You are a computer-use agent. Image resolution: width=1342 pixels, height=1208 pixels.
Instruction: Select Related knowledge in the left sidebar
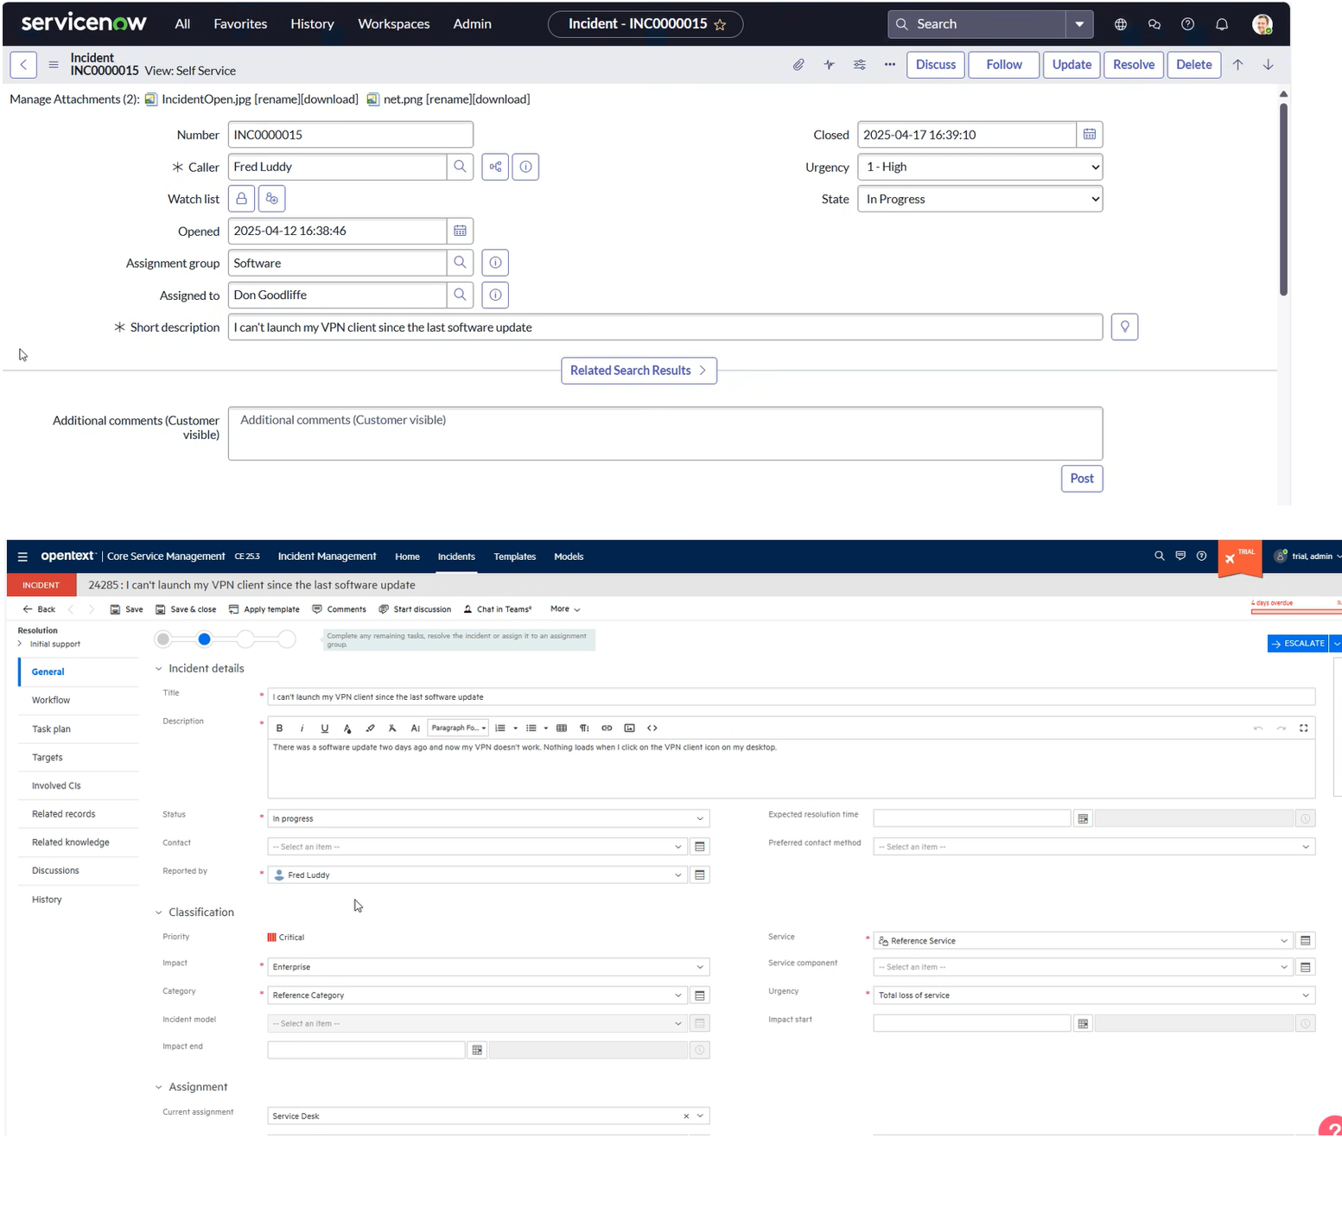71,842
